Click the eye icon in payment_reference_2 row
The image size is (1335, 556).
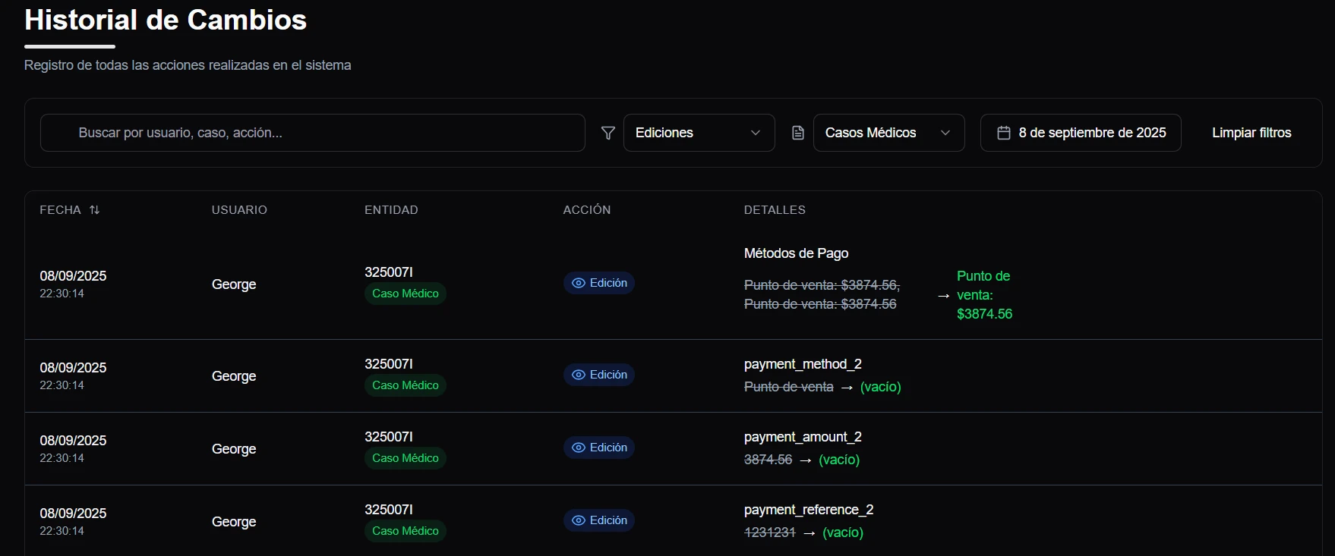(579, 520)
